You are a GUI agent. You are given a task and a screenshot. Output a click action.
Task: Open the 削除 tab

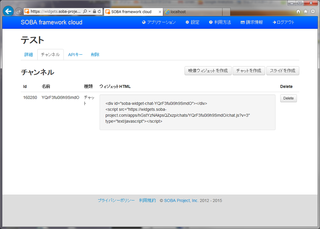click(x=95, y=55)
